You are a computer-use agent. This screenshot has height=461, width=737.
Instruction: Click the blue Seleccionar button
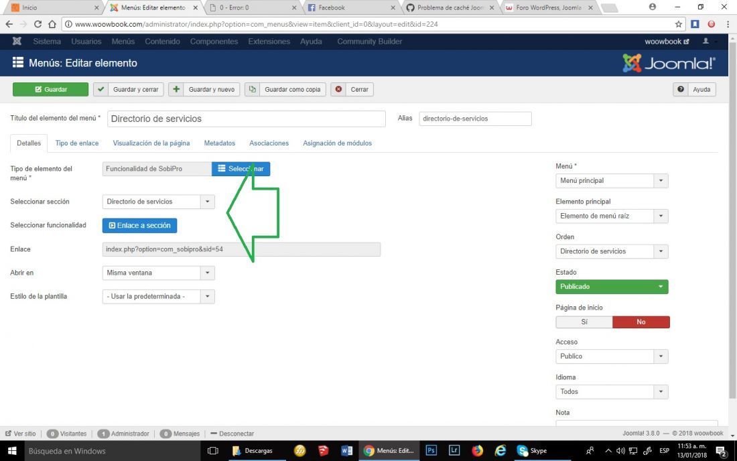pos(241,169)
